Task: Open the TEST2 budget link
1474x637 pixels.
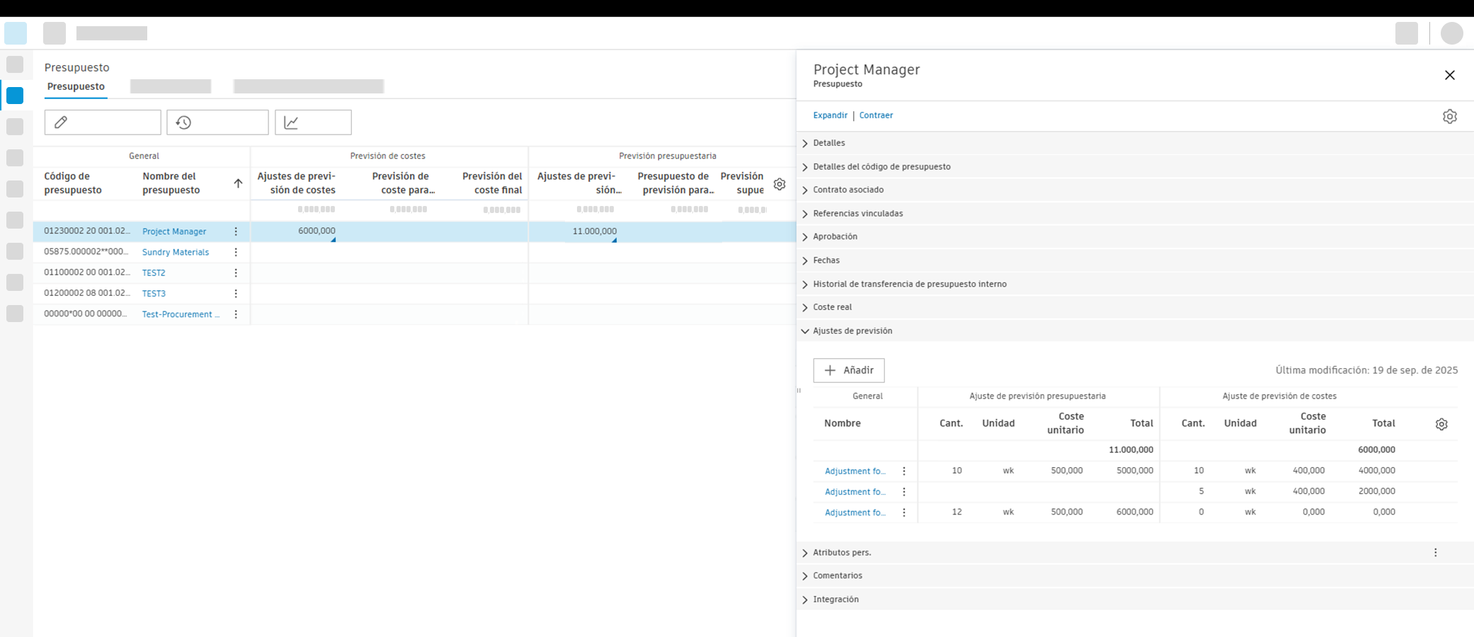Action: pos(154,272)
